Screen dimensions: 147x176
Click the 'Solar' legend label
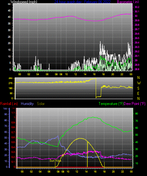pos(41,104)
